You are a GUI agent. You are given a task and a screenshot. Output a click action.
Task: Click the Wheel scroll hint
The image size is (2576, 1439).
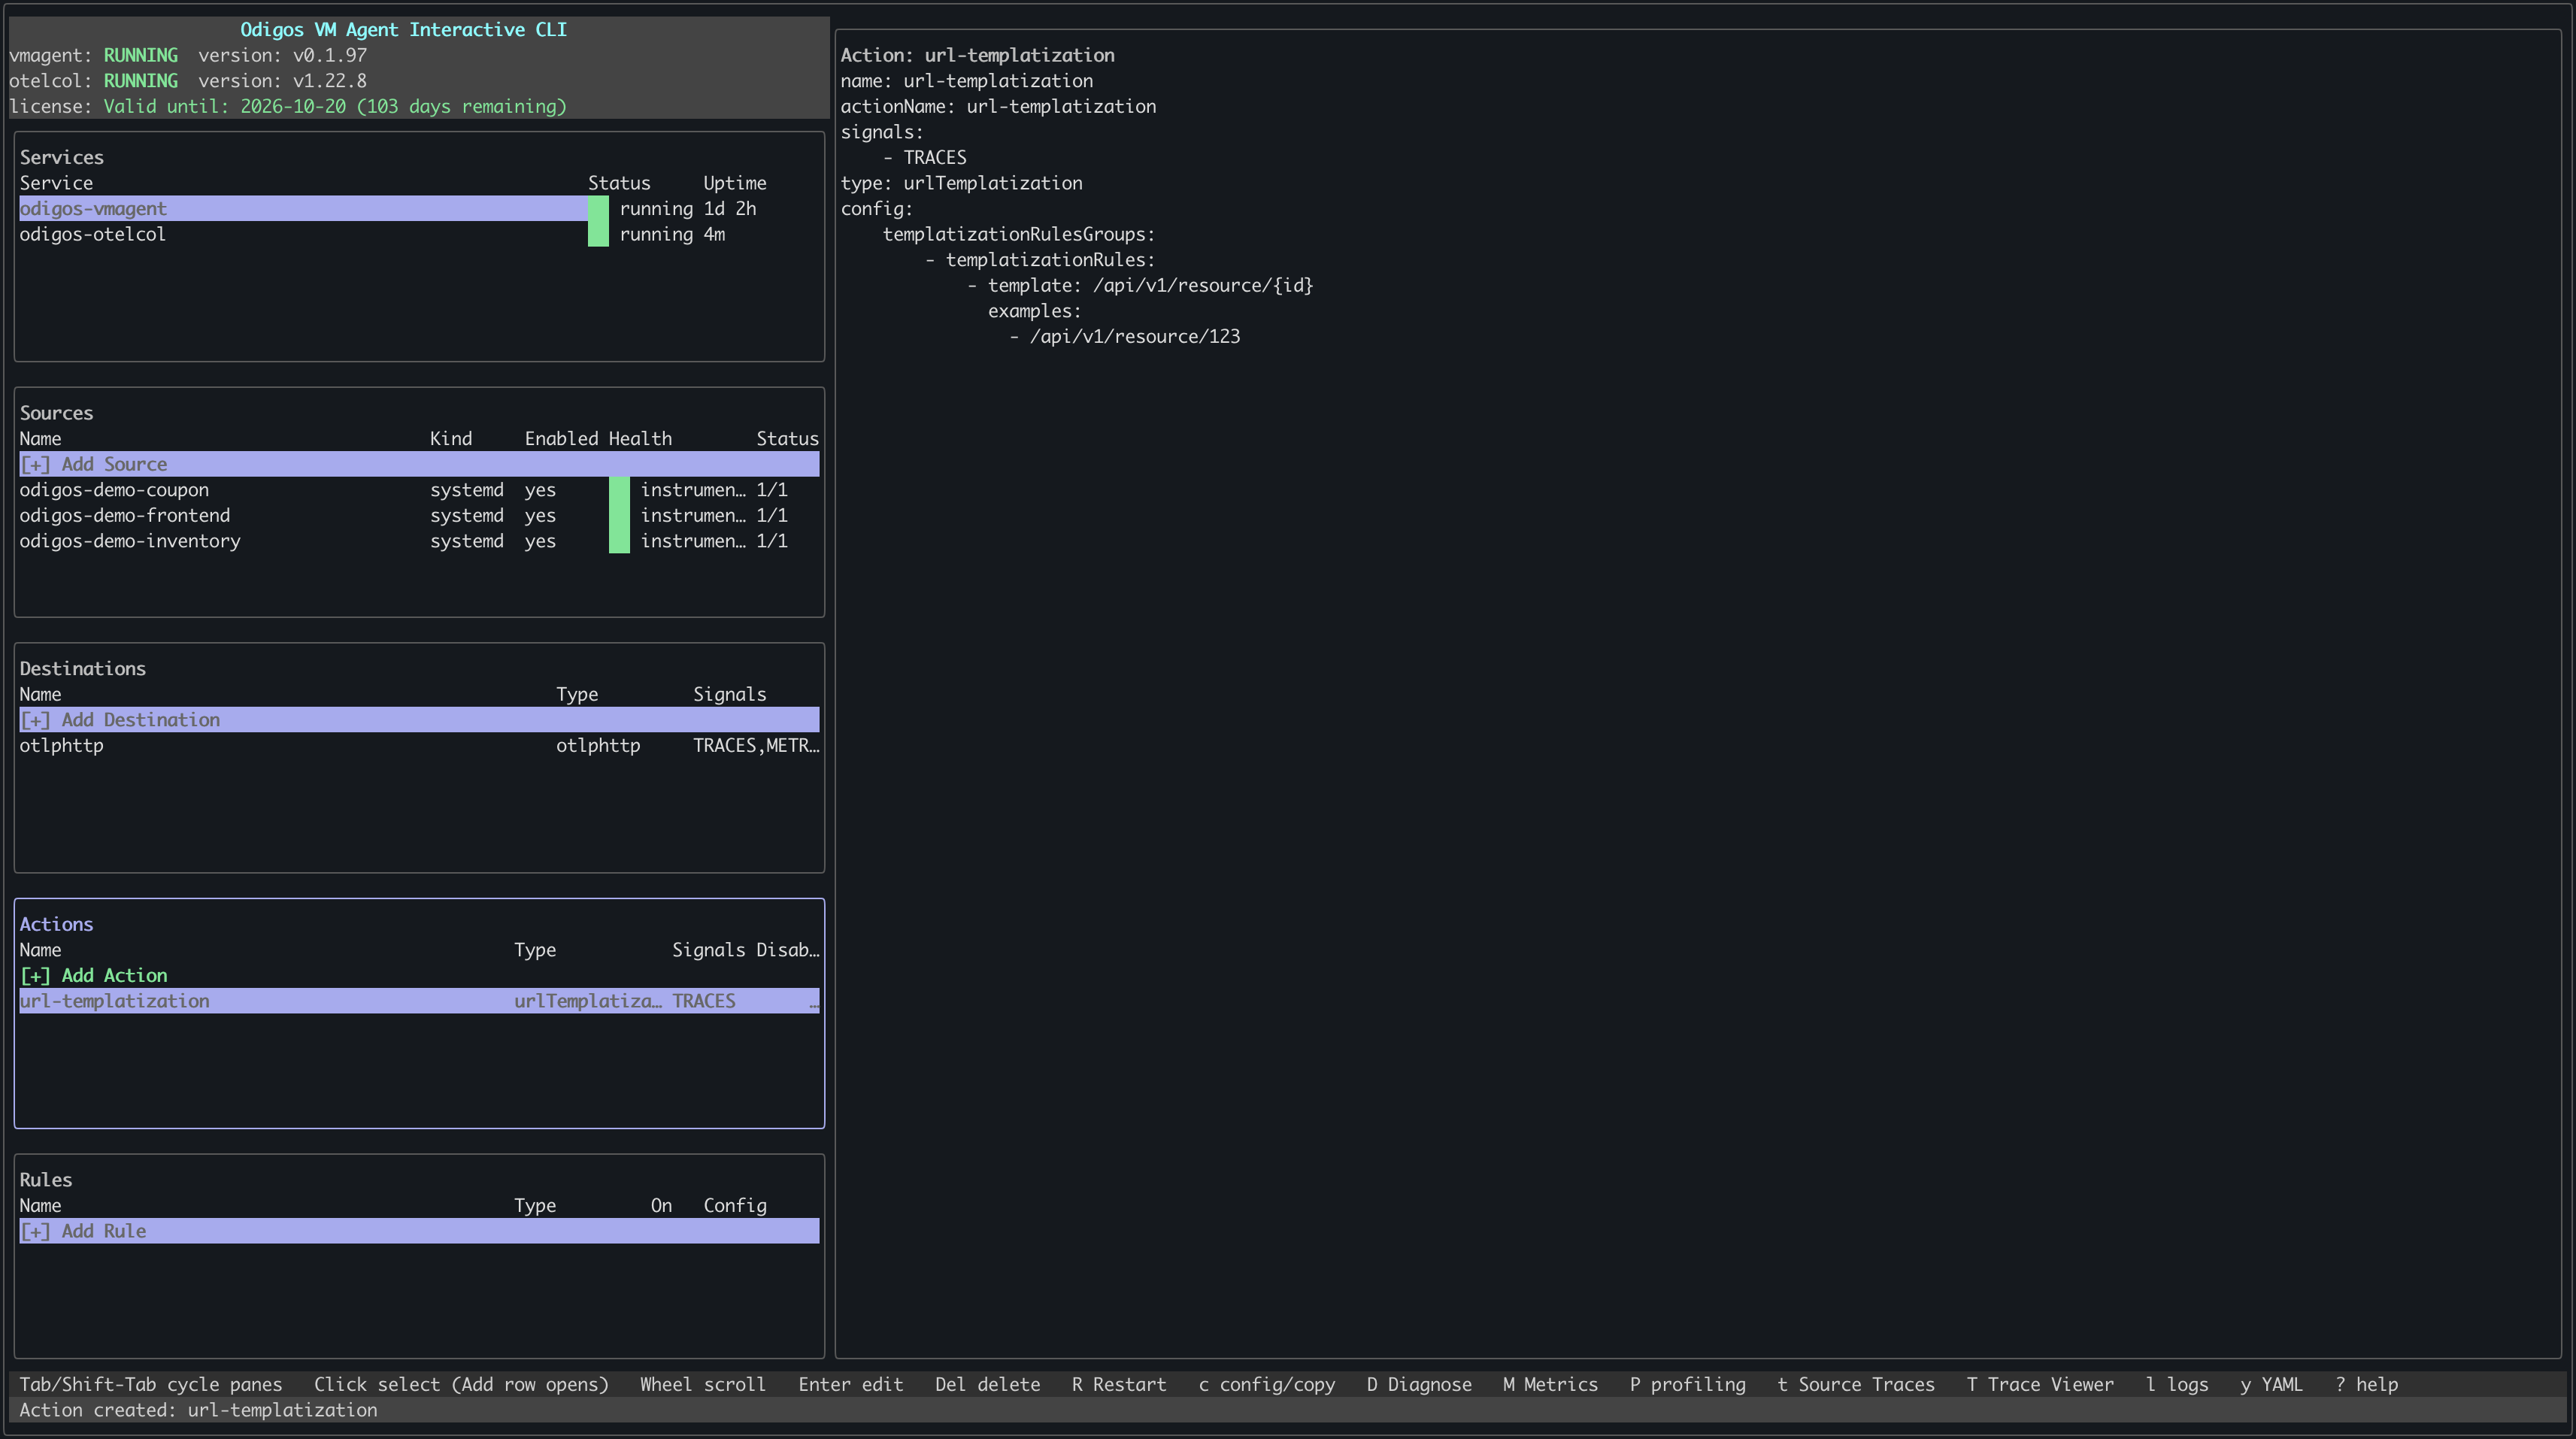click(702, 1385)
